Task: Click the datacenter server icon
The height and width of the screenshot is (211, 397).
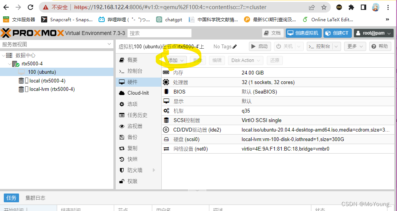Action: 9,55
